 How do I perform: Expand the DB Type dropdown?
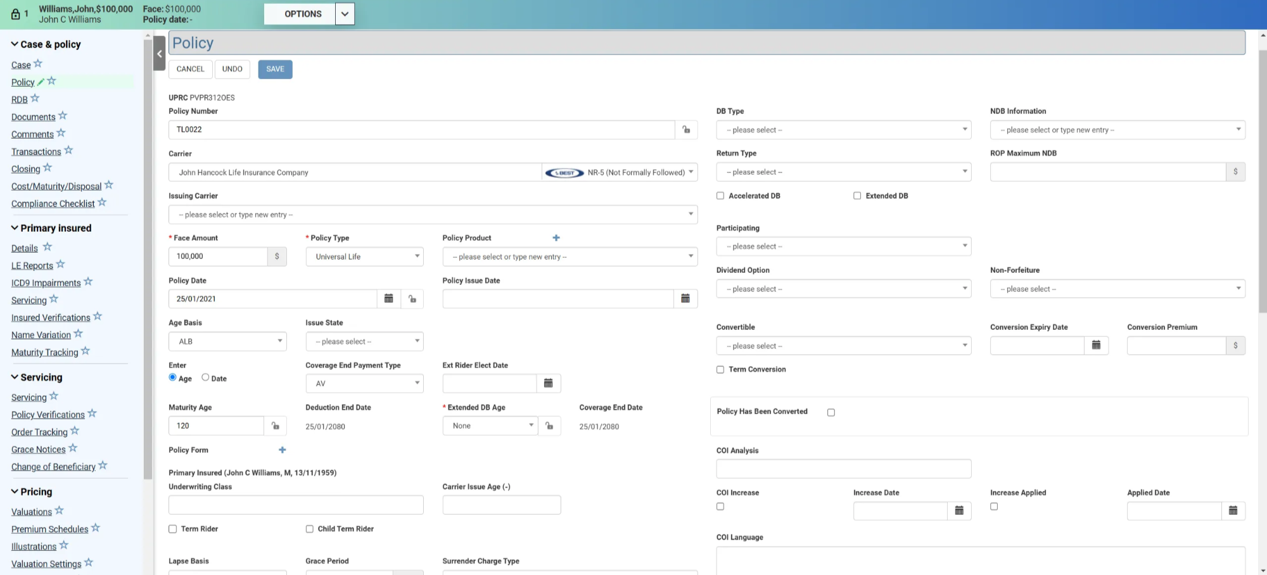point(843,130)
